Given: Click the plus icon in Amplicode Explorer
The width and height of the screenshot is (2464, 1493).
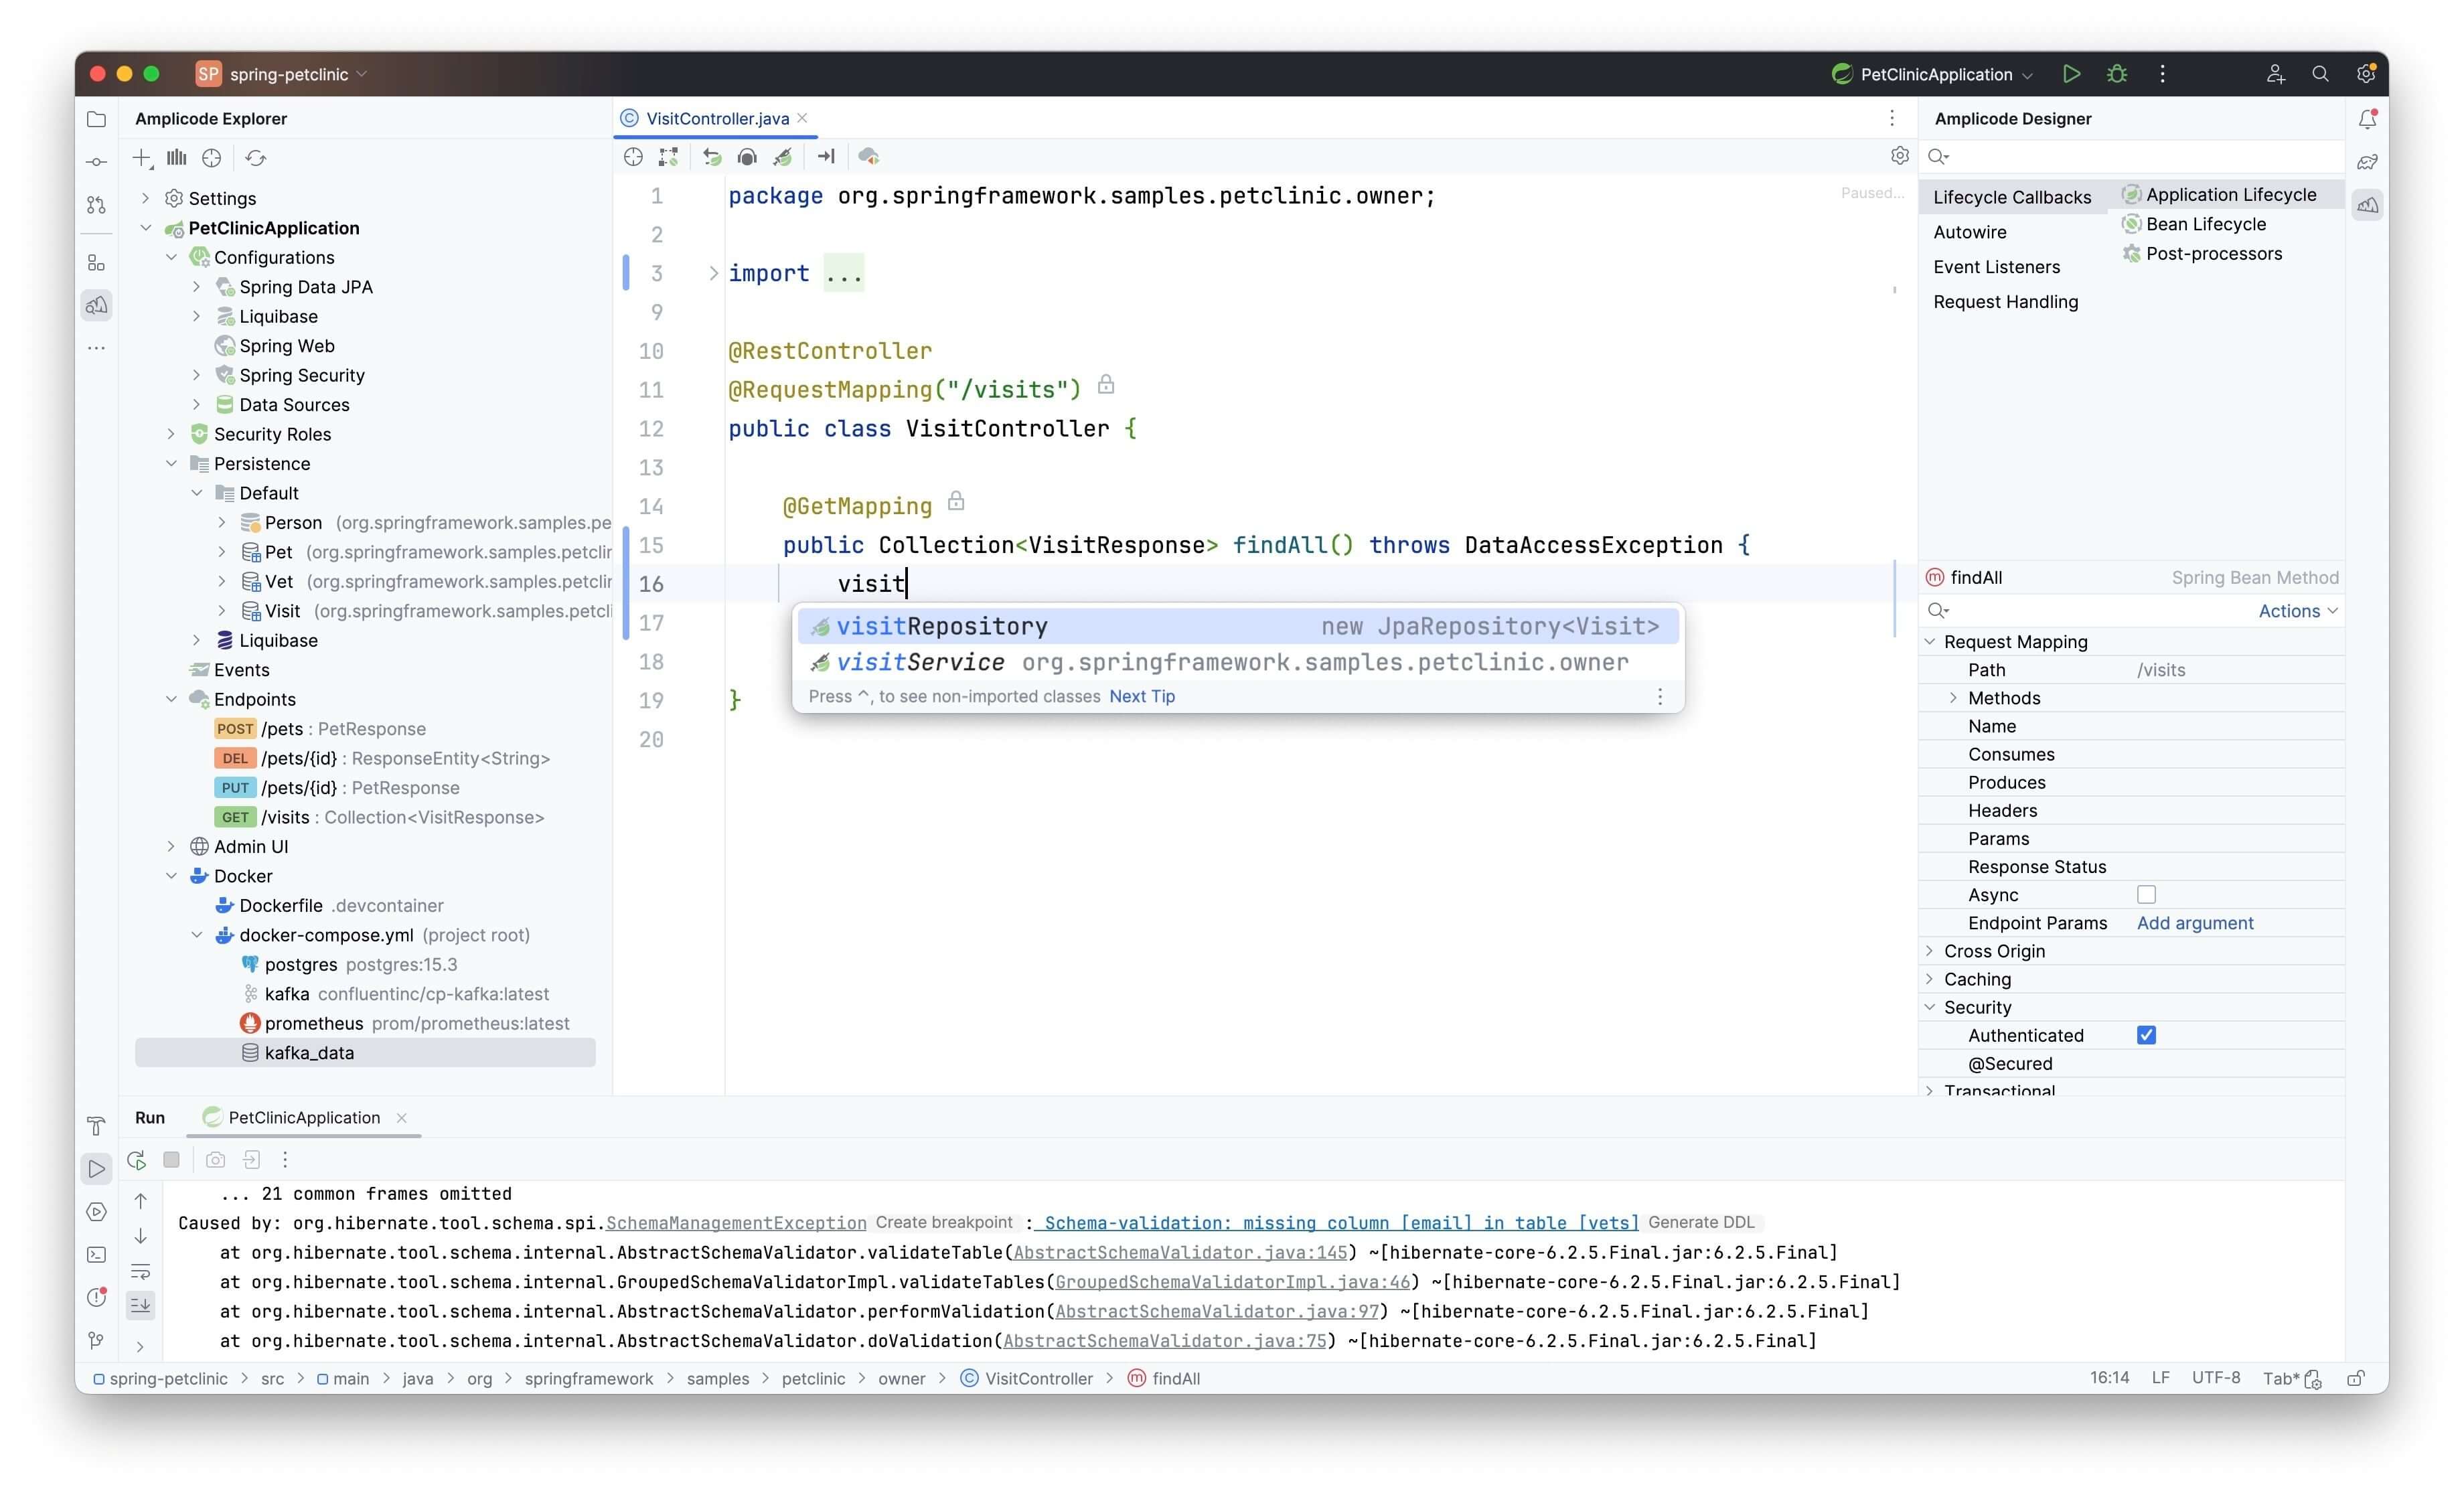Looking at the screenshot, I should [x=142, y=158].
